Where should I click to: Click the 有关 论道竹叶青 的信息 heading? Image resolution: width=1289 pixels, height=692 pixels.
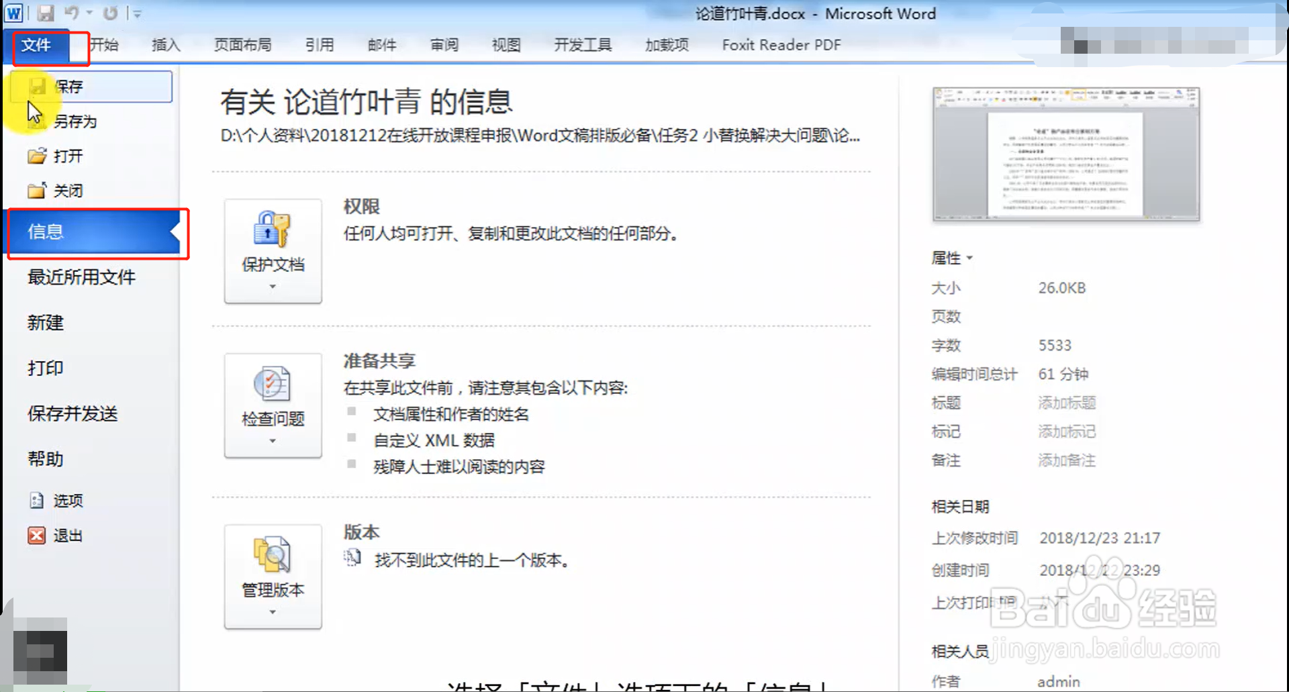coord(367,102)
